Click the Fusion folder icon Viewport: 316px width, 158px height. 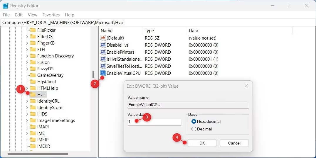point(33,62)
